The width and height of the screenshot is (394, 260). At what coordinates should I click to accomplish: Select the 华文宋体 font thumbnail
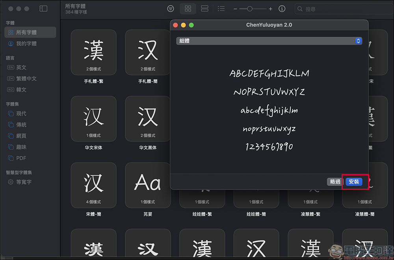coord(93,119)
